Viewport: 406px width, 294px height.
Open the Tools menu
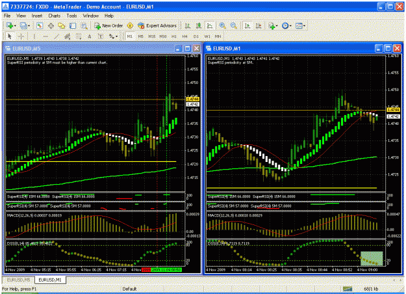coord(71,16)
